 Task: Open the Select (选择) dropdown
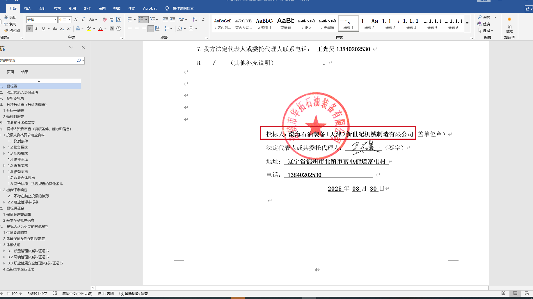[486, 31]
